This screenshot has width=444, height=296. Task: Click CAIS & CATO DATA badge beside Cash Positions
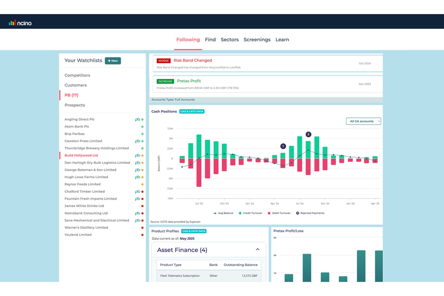coord(192,112)
